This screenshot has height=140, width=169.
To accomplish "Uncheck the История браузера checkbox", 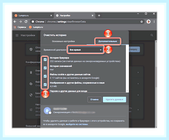I will coord(45,60).
